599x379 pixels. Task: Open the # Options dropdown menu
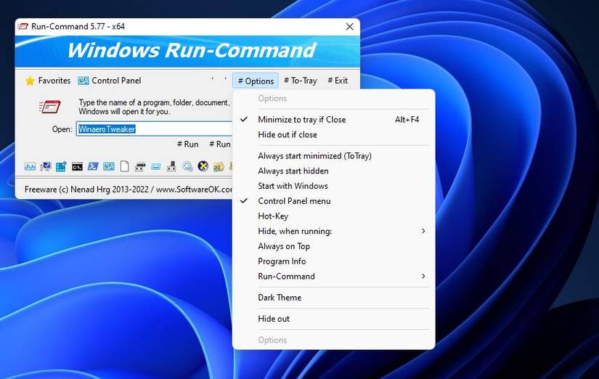(x=256, y=81)
